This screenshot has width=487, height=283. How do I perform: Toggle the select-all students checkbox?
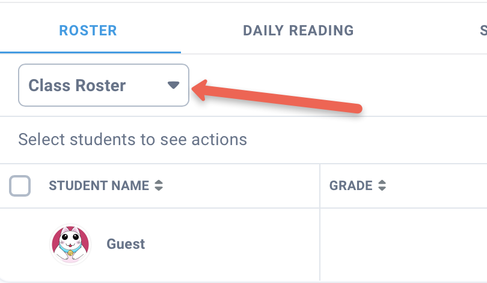tap(20, 186)
